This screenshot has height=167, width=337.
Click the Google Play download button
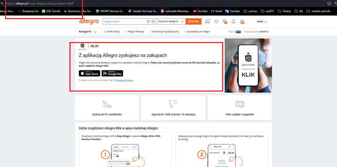click(x=112, y=73)
